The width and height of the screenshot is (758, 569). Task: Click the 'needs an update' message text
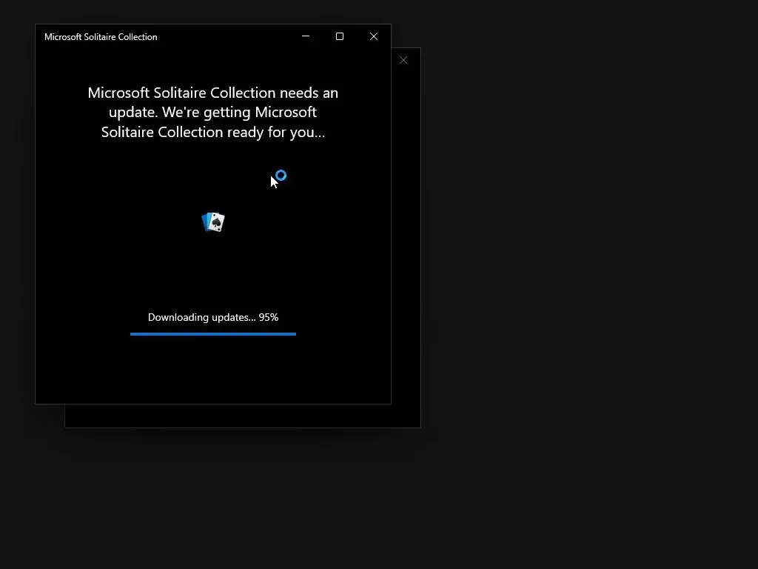tap(213, 113)
